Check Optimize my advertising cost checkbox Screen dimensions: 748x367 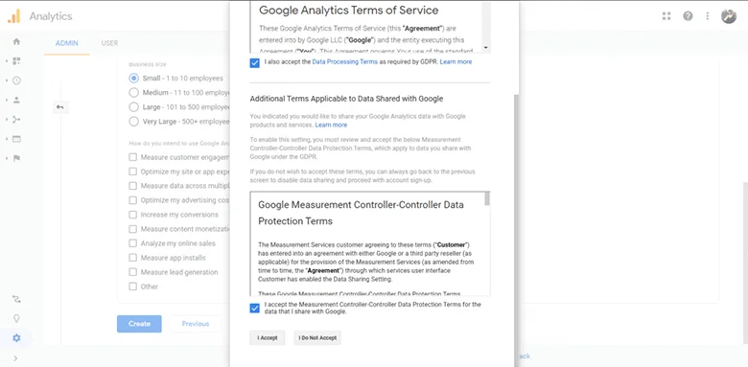[133, 200]
